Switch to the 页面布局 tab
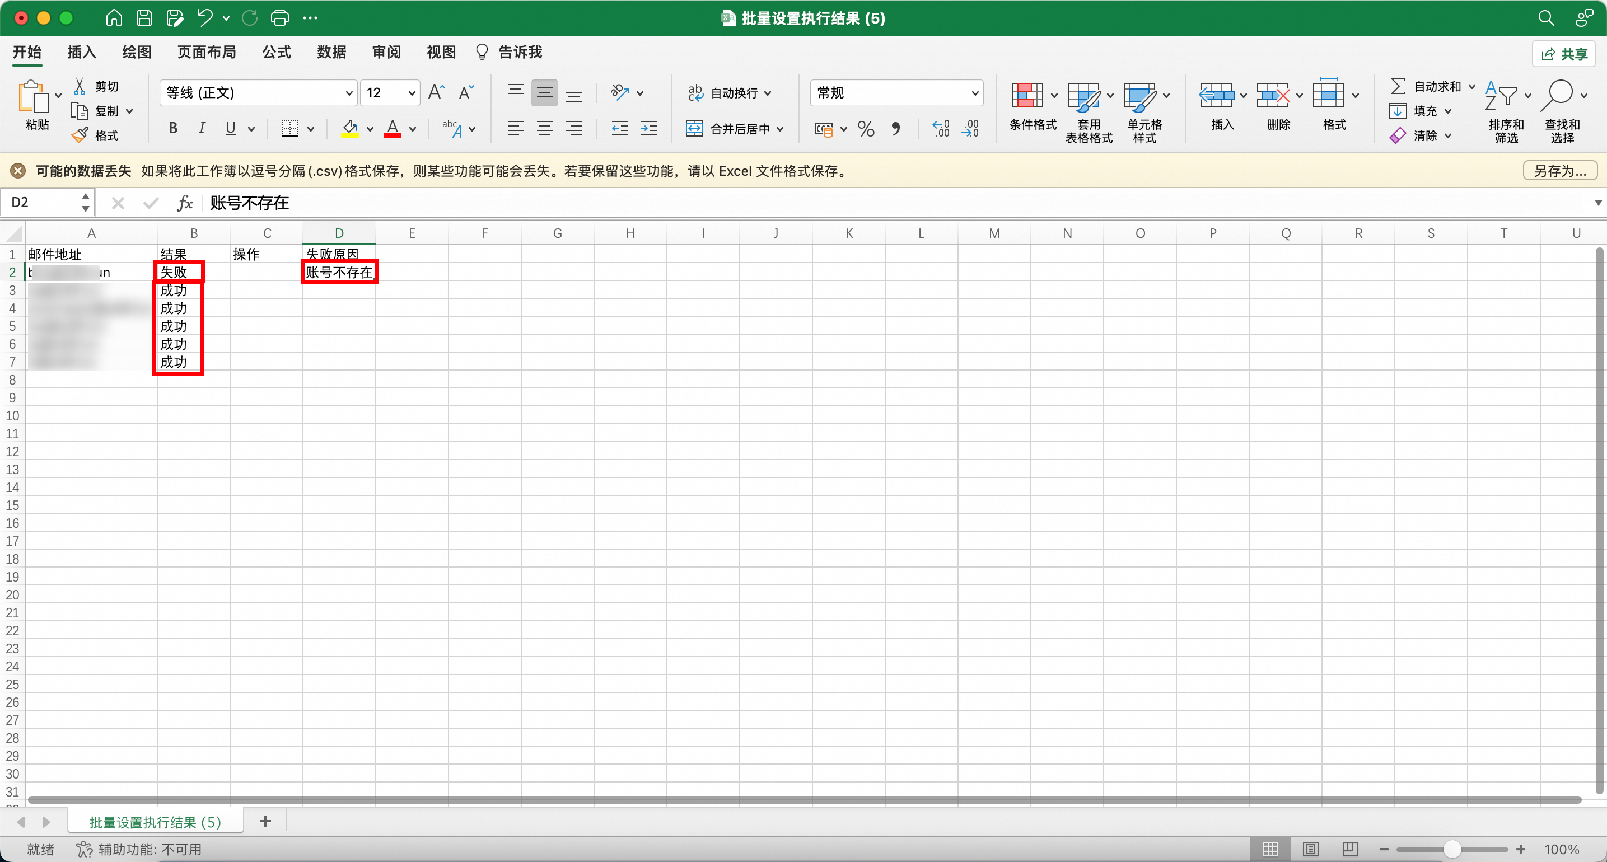Screen dimensions: 1607x862 (x=207, y=53)
